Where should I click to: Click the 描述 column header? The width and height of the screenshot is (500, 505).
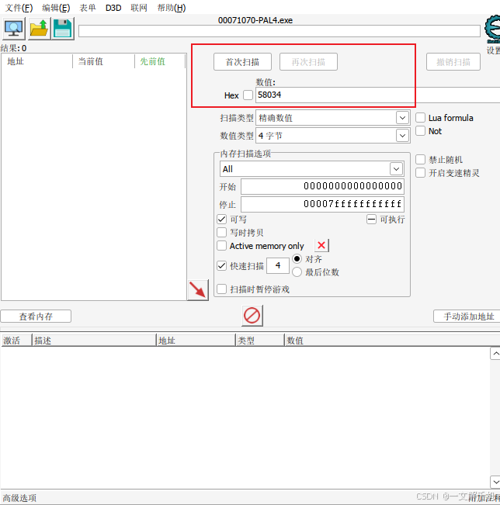(94, 341)
